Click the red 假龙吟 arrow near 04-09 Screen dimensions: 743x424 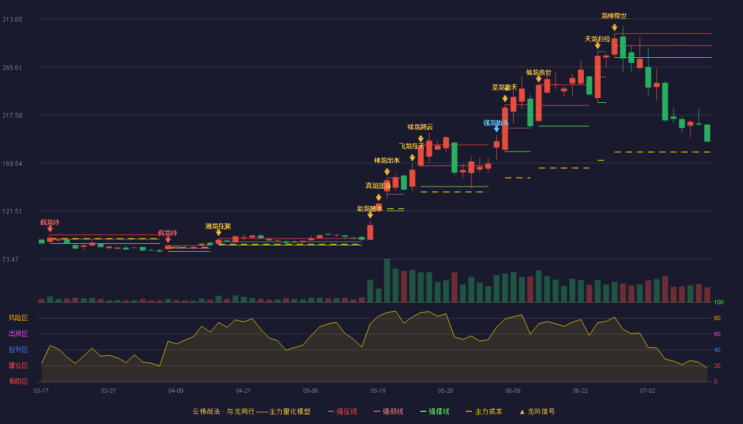click(x=168, y=240)
